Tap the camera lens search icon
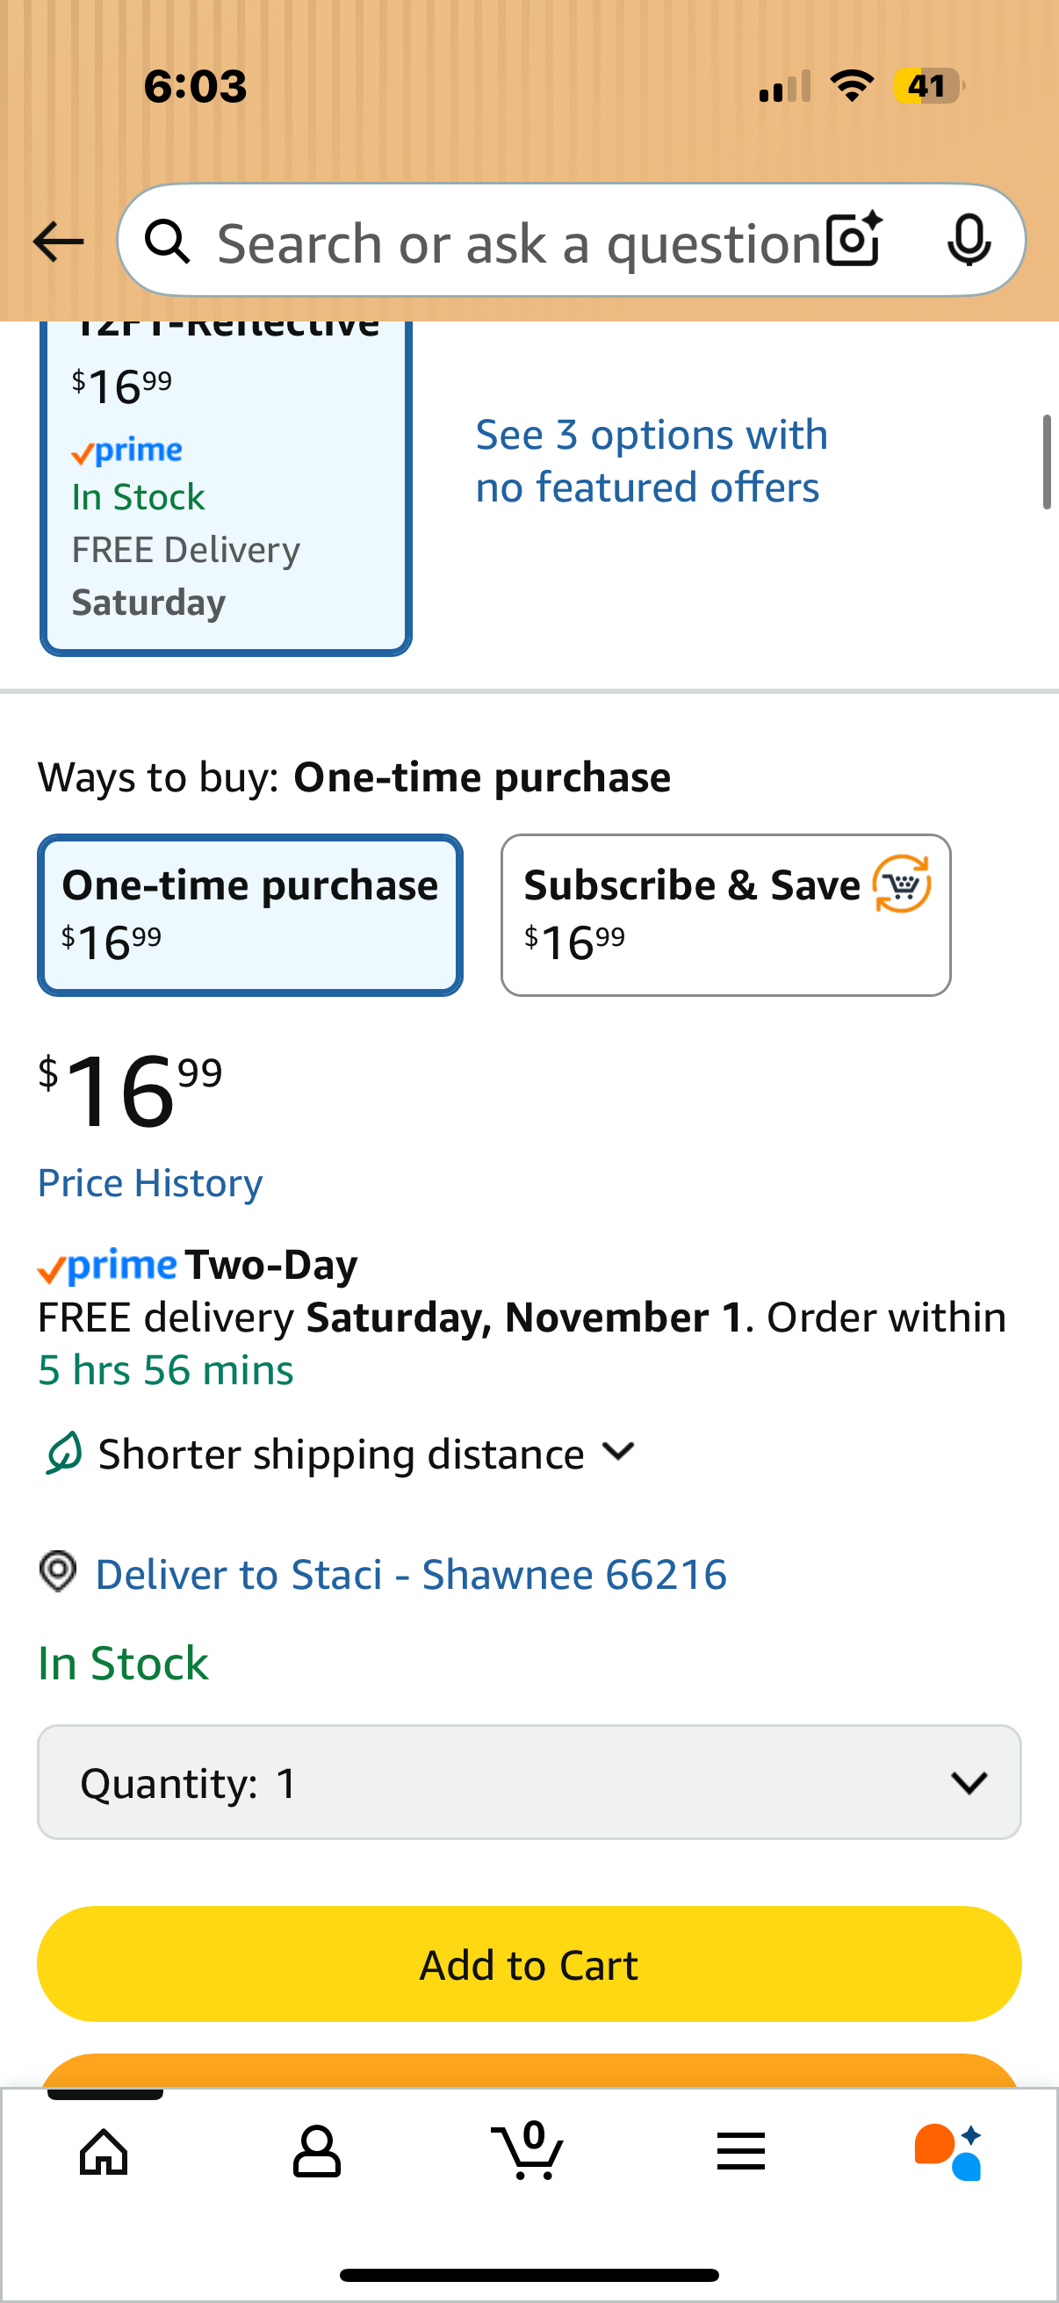 pos(854,241)
